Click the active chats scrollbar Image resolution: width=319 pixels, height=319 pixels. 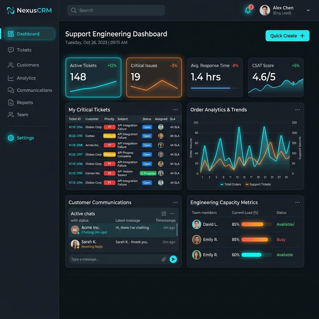tap(177, 230)
